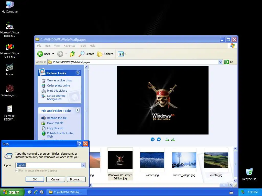
Task: Open the Back button history dropdown arrow
Action: click(53, 54)
